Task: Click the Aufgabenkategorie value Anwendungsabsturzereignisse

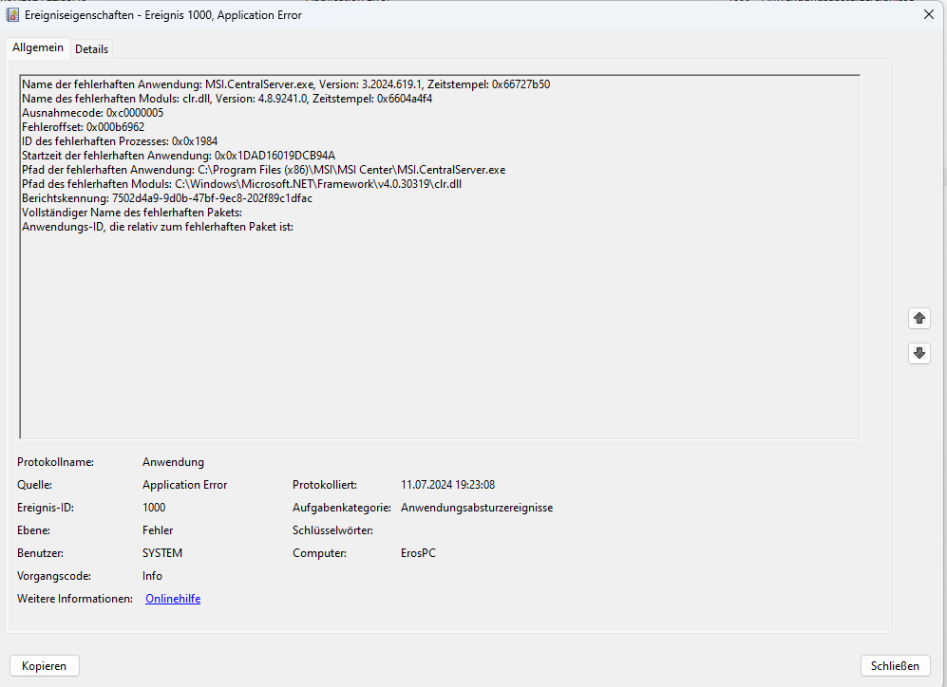Action: 477,508
